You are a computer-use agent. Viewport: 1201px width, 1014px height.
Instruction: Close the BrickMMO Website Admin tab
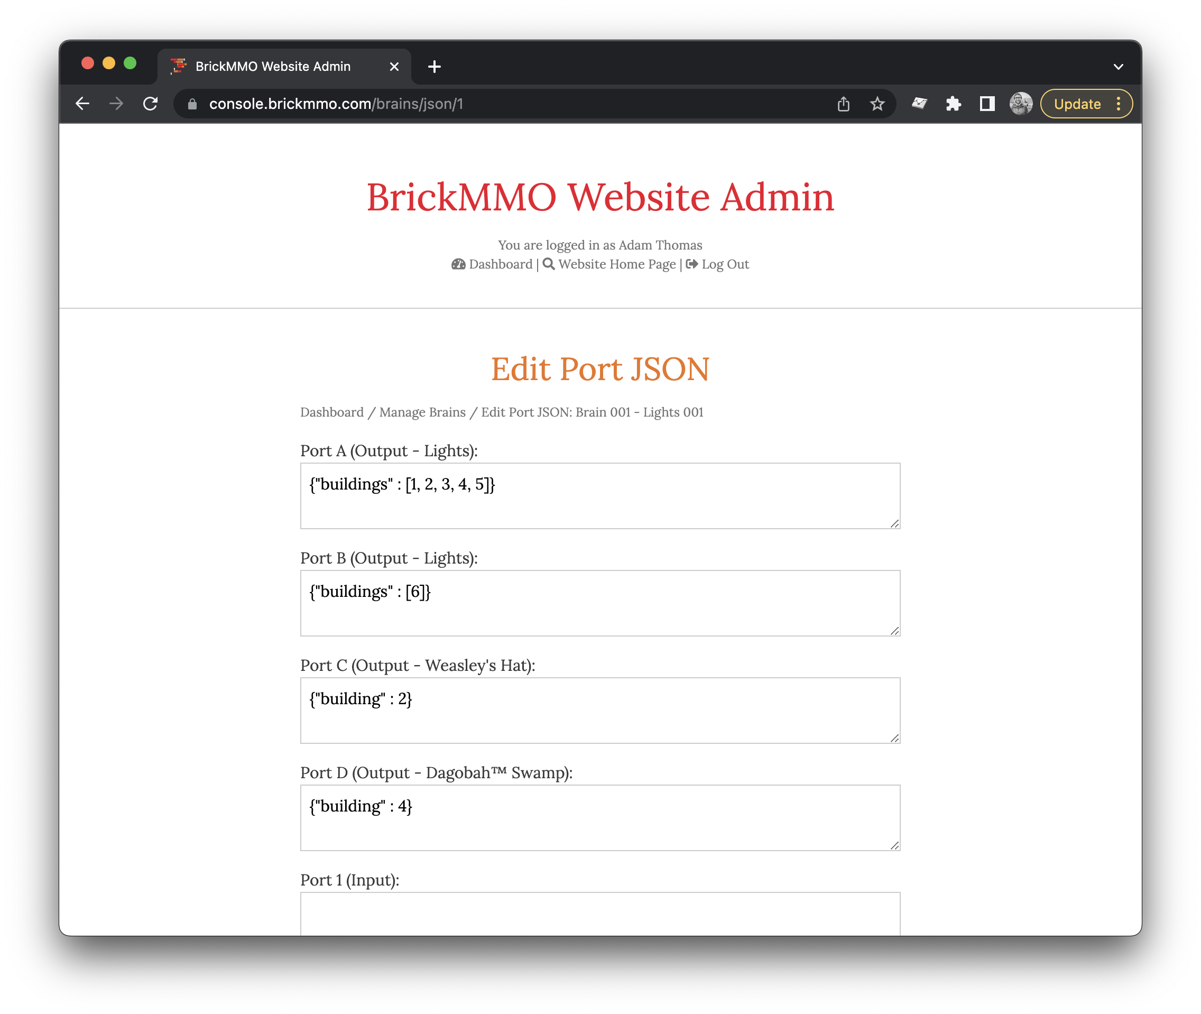pos(394,67)
